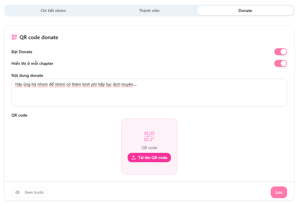The height and width of the screenshot is (204, 300).
Task: Focus the Nội dung donate text area
Action: coord(149,93)
